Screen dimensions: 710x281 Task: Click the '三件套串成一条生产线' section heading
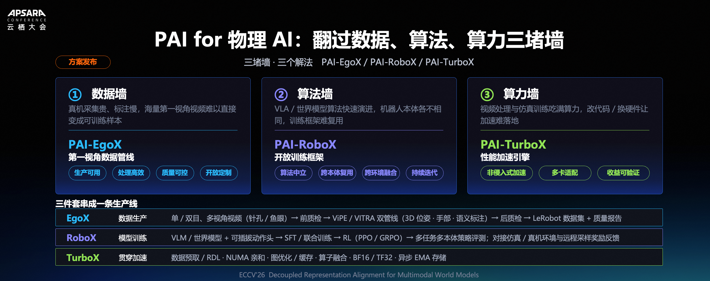(x=96, y=204)
